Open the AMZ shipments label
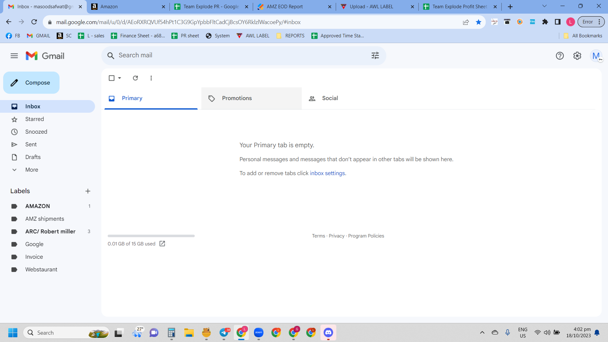The image size is (608, 342). pos(47,219)
